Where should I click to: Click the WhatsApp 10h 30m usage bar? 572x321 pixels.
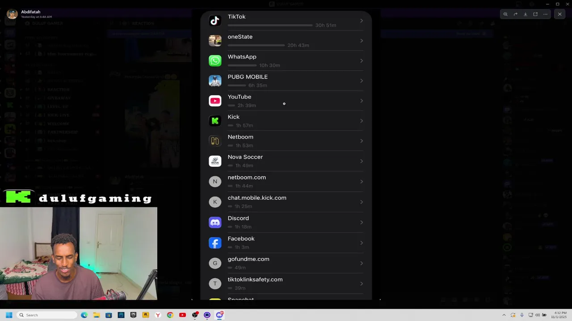pos(242,66)
